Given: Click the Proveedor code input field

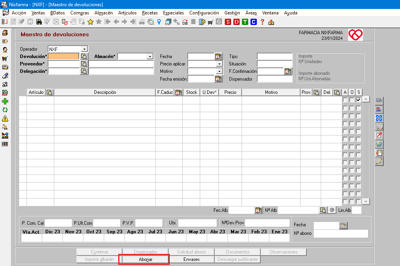Looking at the screenshot, I should 64,63.
